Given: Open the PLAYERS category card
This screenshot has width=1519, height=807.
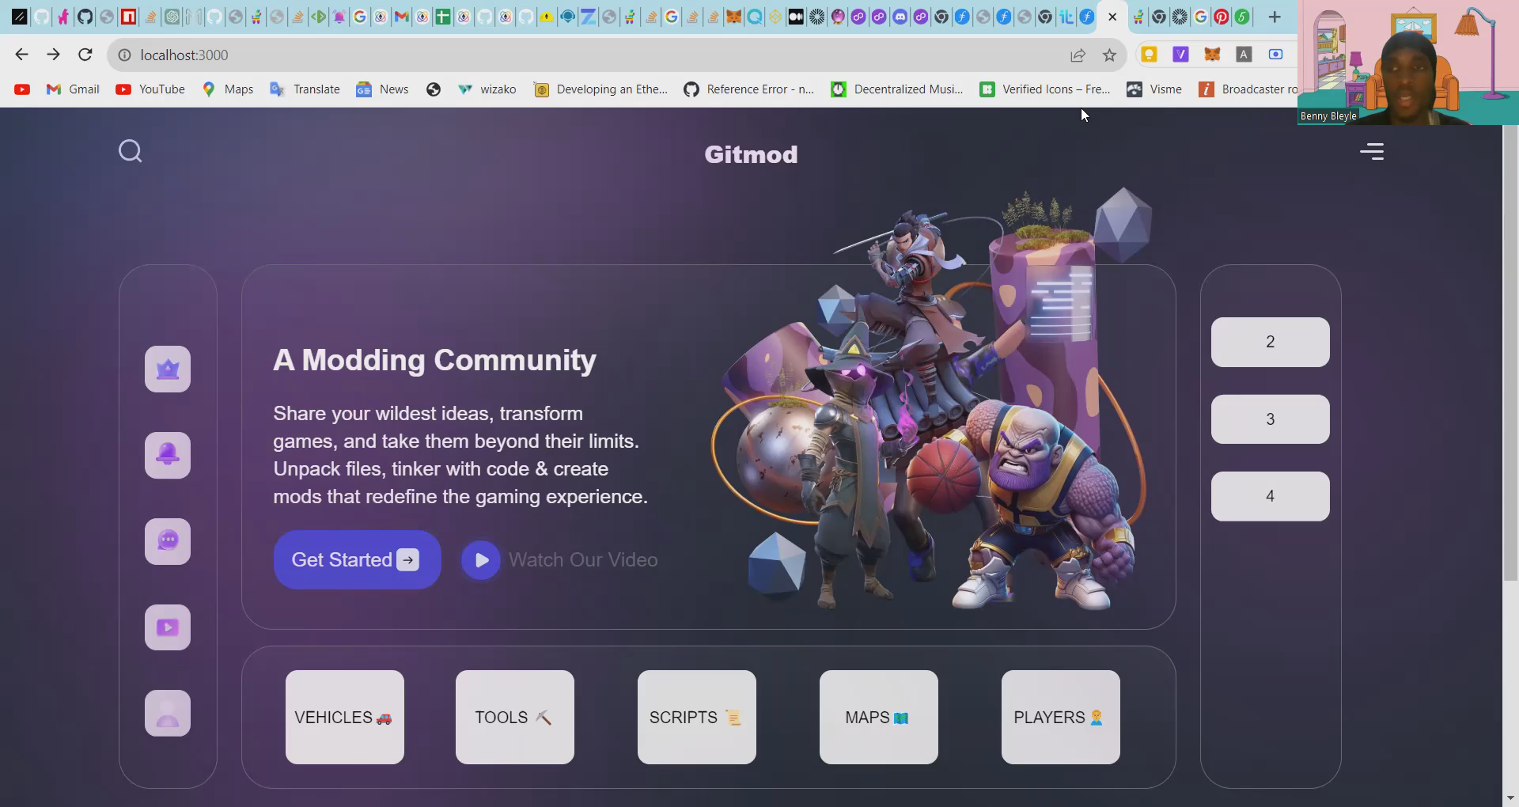Looking at the screenshot, I should click(1061, 717).
